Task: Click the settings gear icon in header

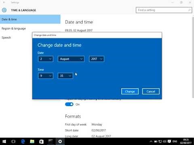Action: (4, 10)
